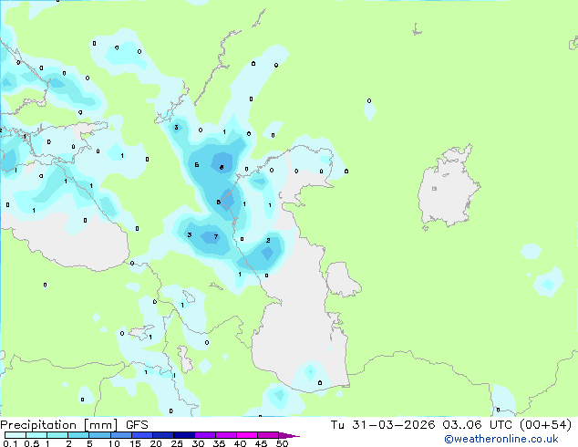This screenshot has width=578, height=447.
Task: Open the weatheronline.co.uk copyright link
Action: tap(501, 439)
